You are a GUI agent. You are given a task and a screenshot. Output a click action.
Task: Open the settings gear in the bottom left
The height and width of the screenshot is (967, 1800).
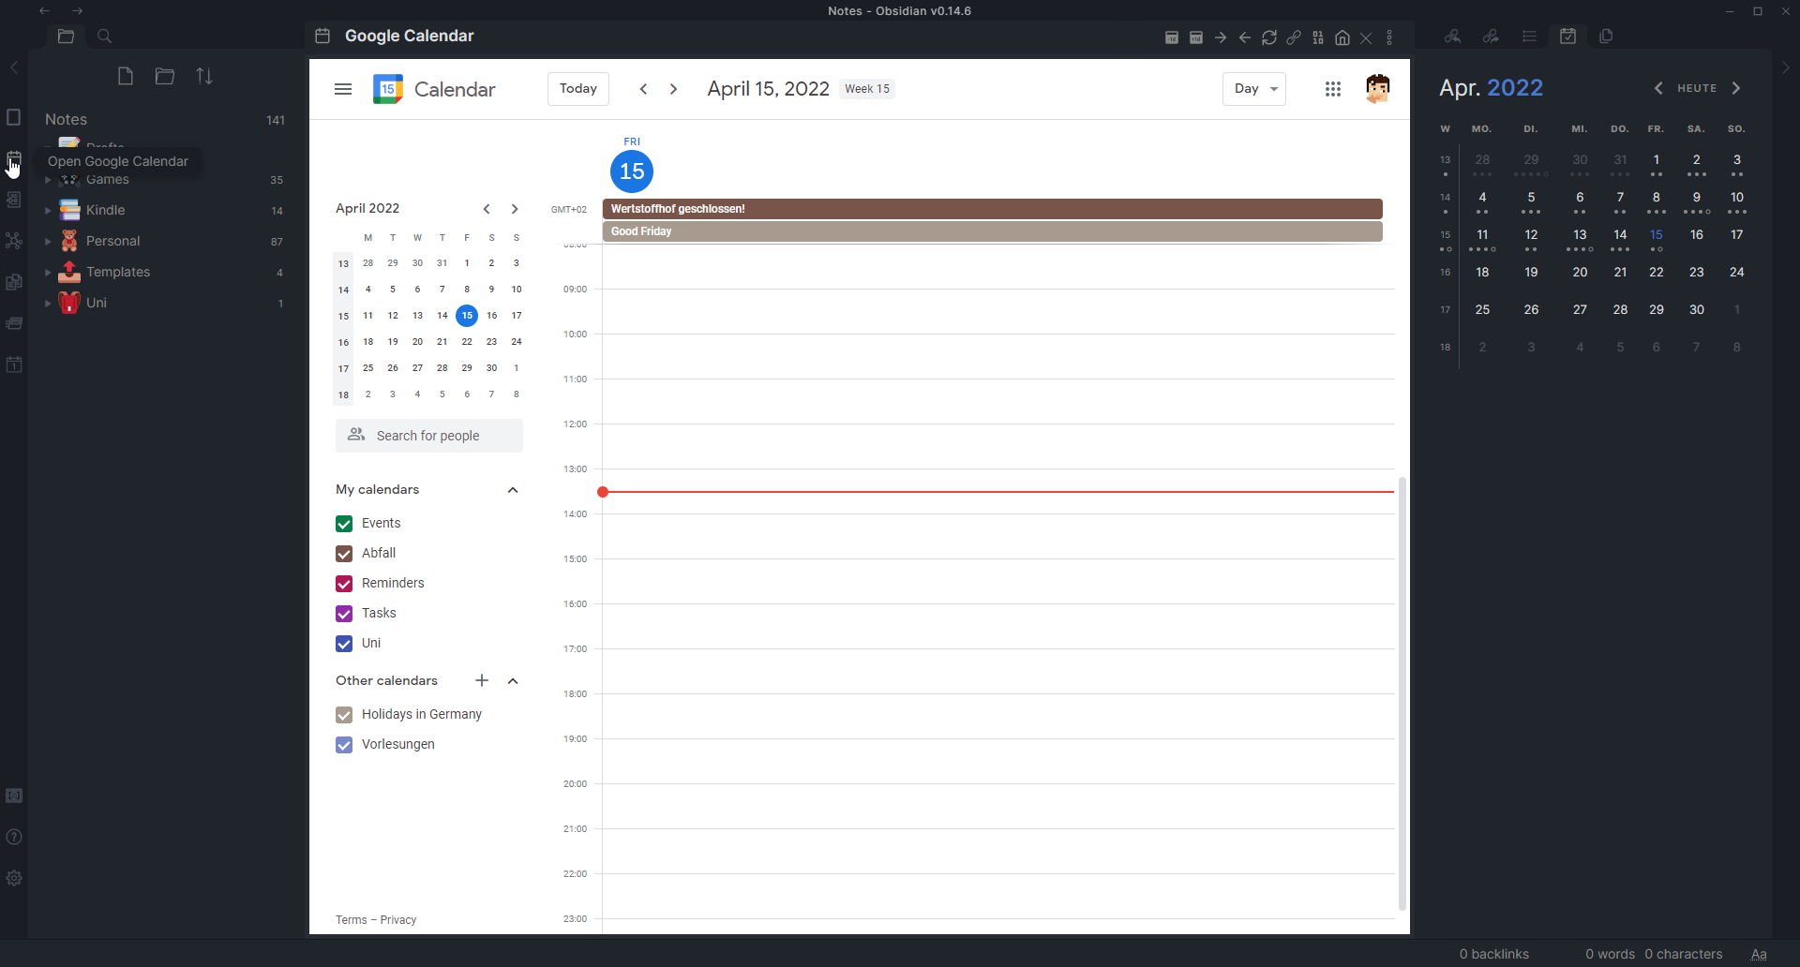point(14,878)
